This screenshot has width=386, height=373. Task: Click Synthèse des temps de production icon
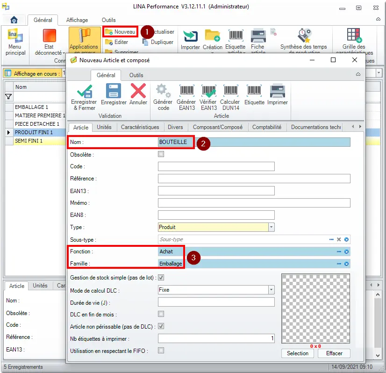pos(304,36)
